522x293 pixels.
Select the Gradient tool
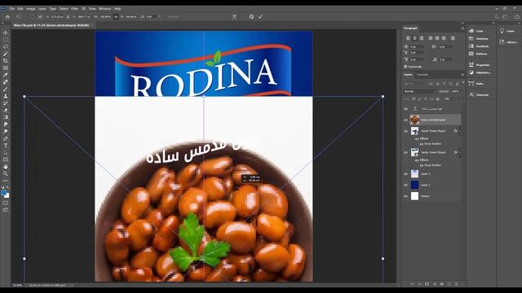(6, 117)
